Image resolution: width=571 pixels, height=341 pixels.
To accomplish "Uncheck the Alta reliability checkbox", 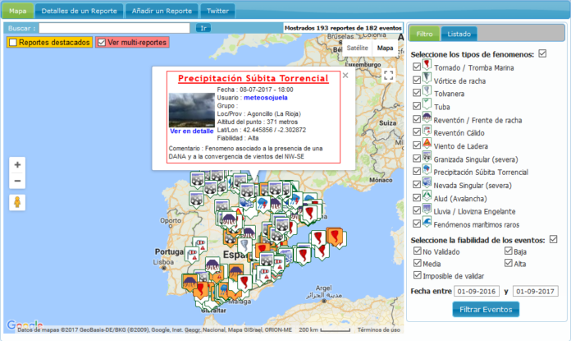I will (x=509, y=263).
